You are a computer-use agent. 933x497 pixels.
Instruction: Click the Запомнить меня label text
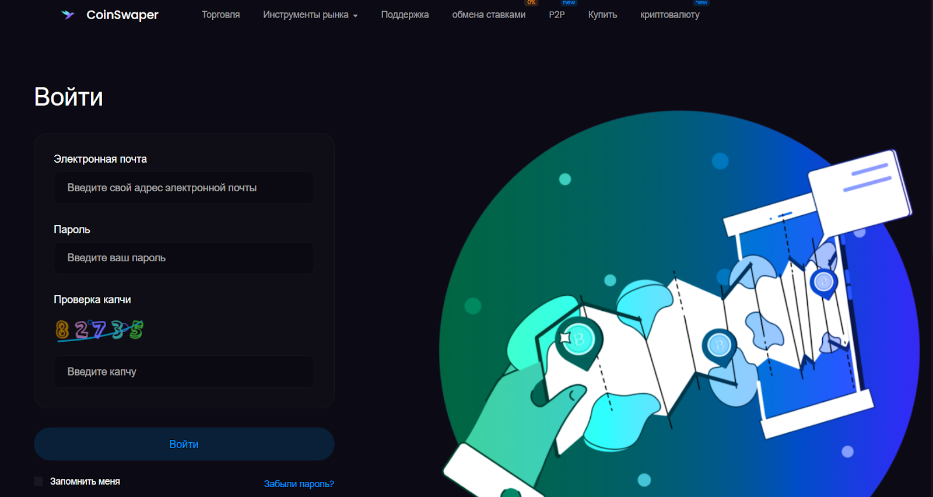(85, 481)
